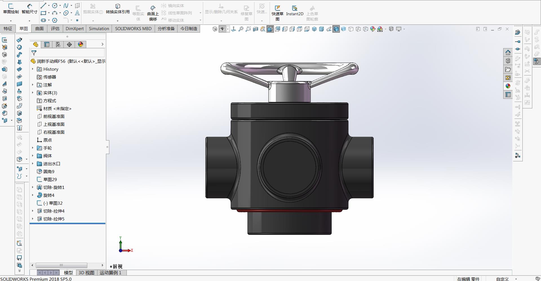Open the DisplayManager color ball tab

pyautogui.click(x=81, y=44)
